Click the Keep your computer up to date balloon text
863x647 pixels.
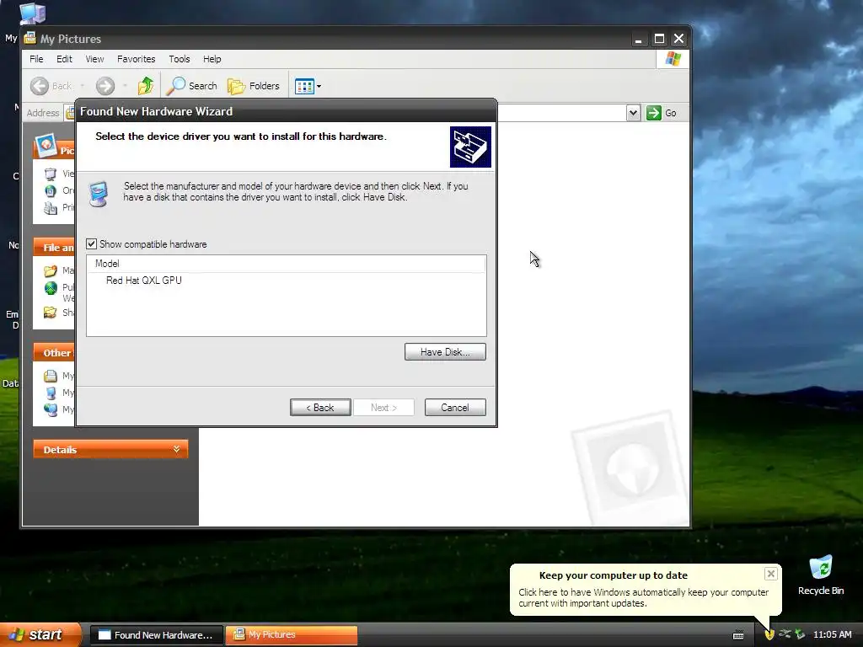[x=643, y=597]
